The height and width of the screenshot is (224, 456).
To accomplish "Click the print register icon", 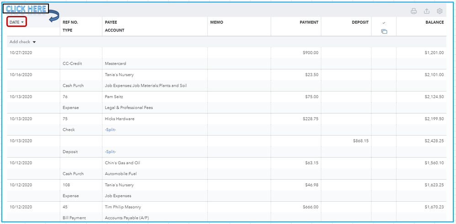I will (x=414, y=11).
